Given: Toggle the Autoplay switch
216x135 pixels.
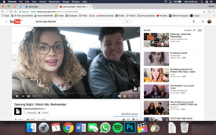Looking at the screenshot, I should 199,30.
